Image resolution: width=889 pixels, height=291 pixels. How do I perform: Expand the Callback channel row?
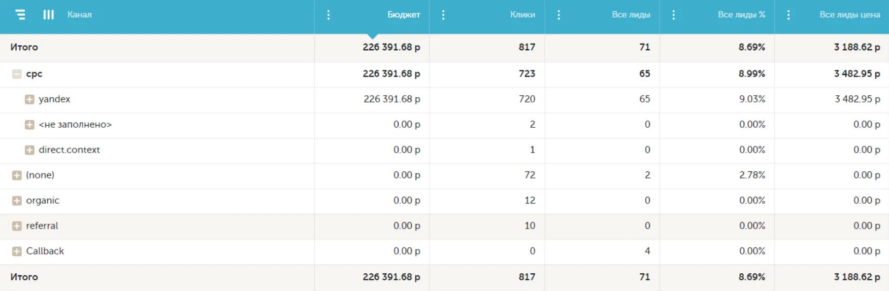17,251
